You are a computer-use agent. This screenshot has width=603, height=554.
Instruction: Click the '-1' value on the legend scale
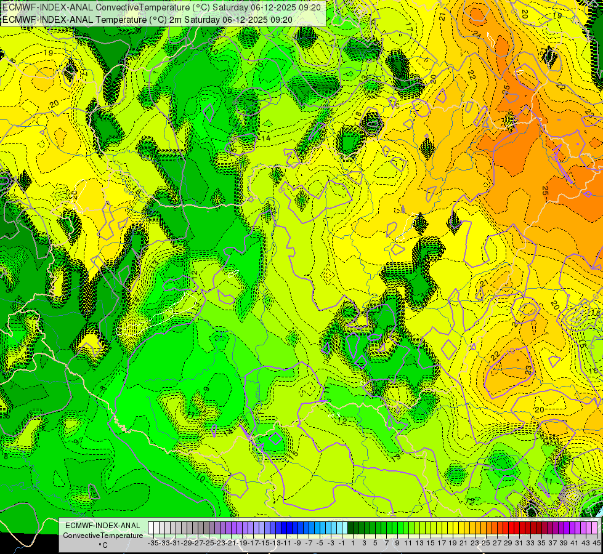(341, 544)
